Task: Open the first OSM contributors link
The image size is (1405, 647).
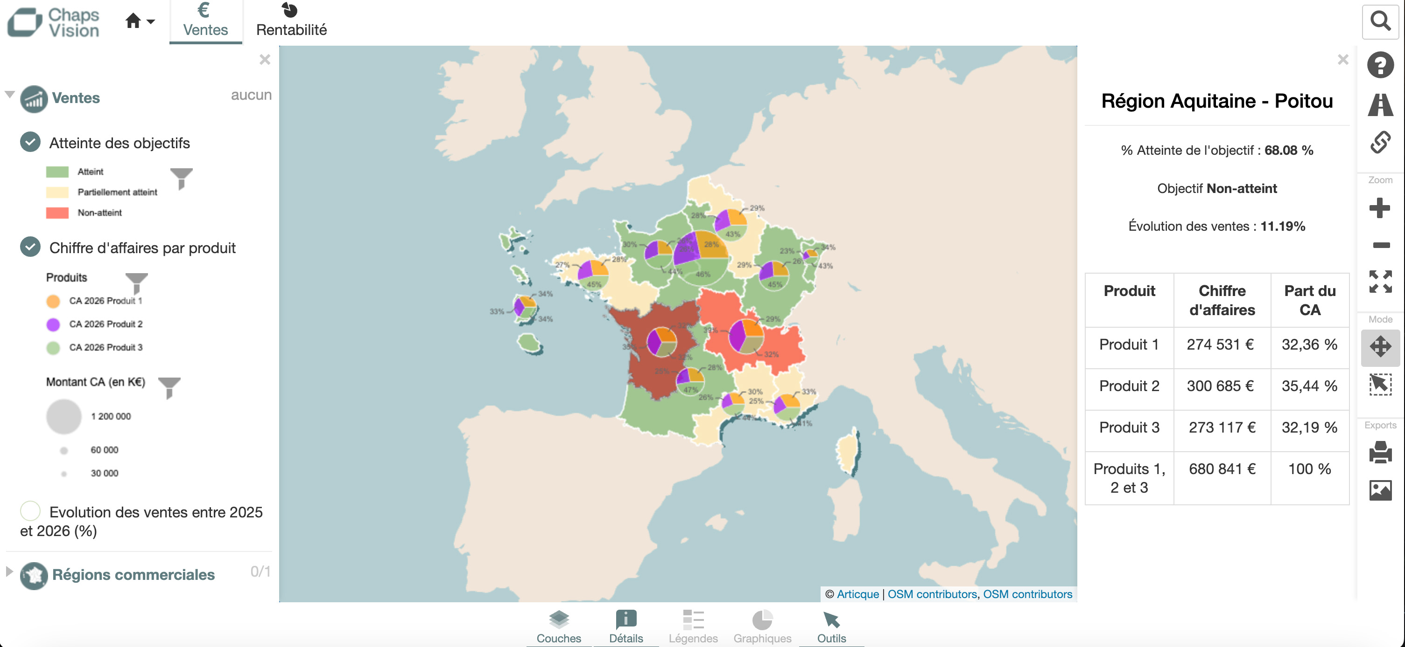Action: coord(932,594)
